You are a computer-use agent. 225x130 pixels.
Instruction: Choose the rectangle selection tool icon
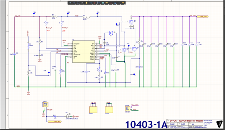[x=78, y=2]
